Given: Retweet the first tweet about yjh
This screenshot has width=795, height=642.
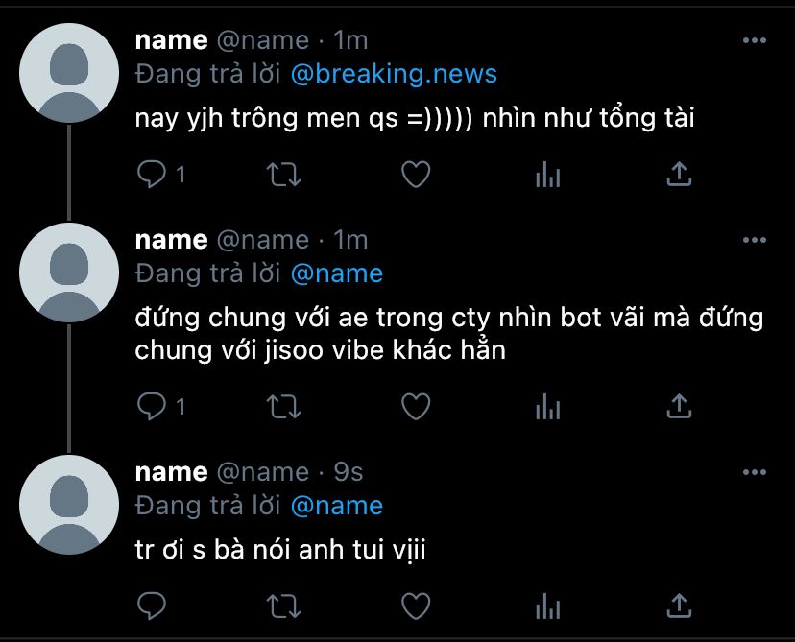Looking at the screenshot, I should click(284, 175).
